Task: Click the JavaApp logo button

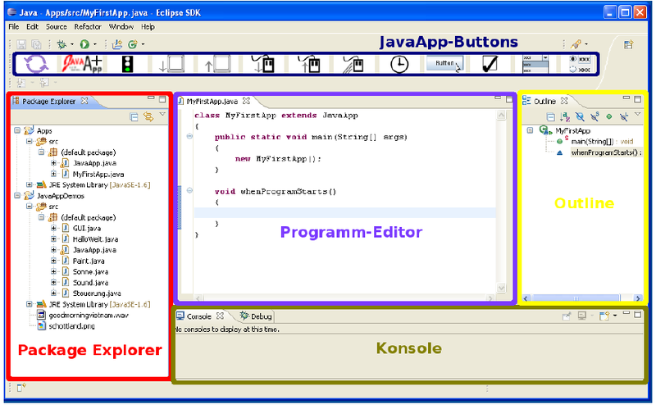Action: (x=82, y=64)
